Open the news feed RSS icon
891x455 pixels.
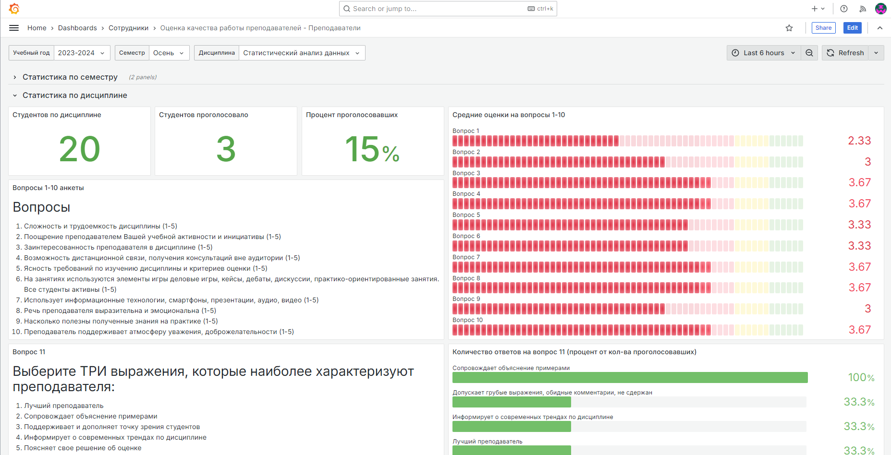863,9
